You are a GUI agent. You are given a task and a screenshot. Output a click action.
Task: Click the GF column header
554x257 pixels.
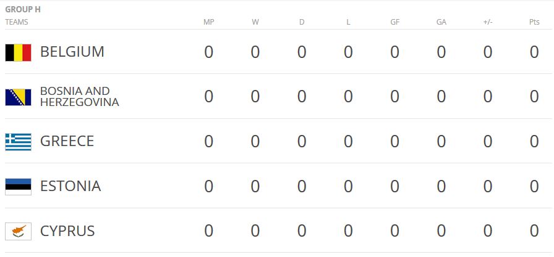coord(394,22)
